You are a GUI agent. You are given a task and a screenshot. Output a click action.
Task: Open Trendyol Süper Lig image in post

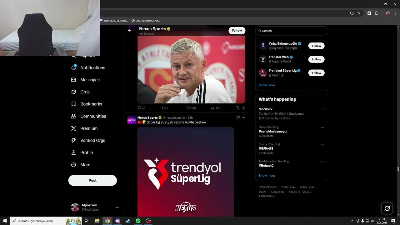pos(186,172)
